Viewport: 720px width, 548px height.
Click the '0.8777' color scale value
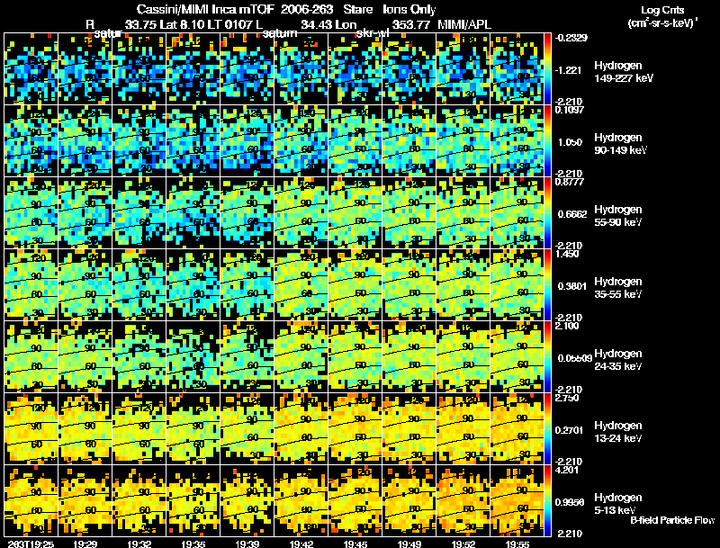coord(570,182)
